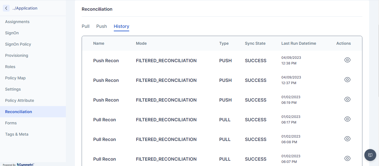
Task: Open the Tags & Meta section
Action: pos(17,134)
